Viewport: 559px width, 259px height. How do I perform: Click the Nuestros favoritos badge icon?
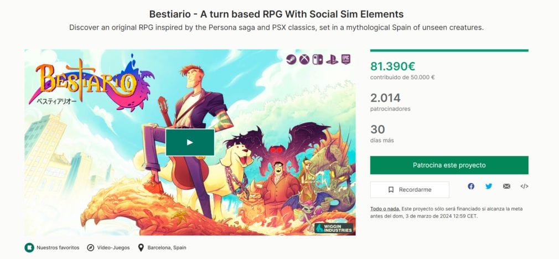coord(29,247)
